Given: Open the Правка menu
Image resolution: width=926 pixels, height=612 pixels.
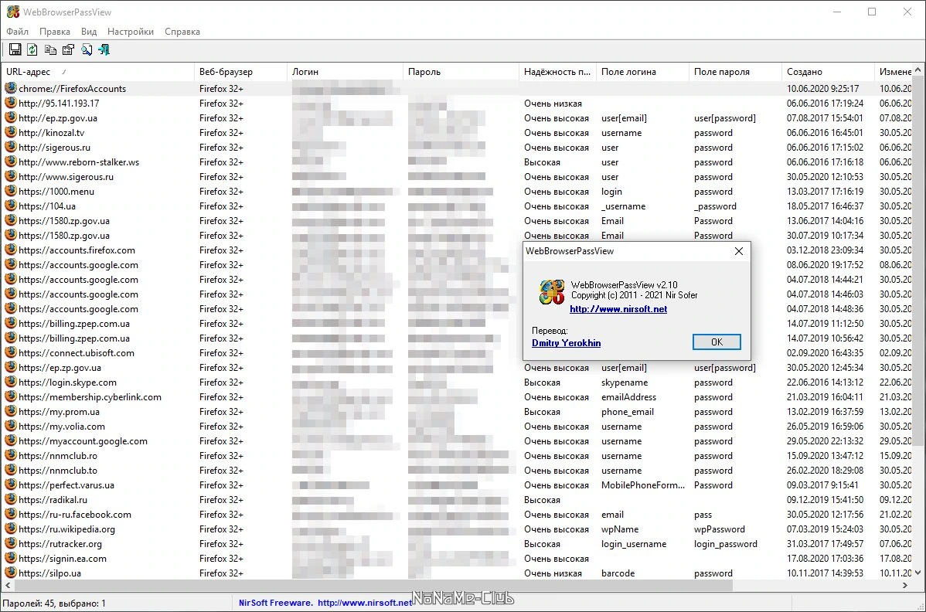Looking at the screenshot, I should point(54,31).
